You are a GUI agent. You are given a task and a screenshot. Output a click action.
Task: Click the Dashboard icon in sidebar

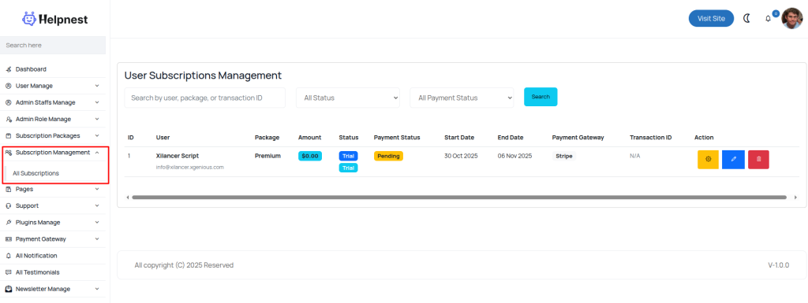[8, 69]
